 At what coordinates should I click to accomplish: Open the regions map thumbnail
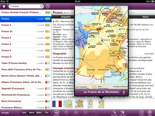(x=79, y=104)
